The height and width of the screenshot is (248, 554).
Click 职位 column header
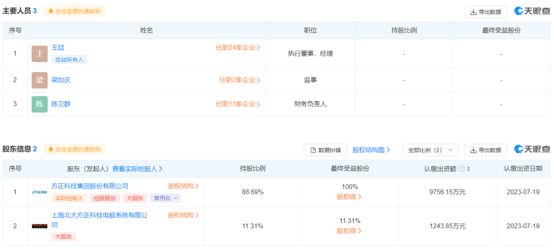pyautogui.click(x=311, y=30)
